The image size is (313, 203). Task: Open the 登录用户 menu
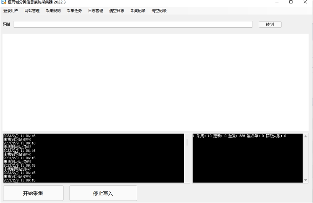tap(11, 11)
